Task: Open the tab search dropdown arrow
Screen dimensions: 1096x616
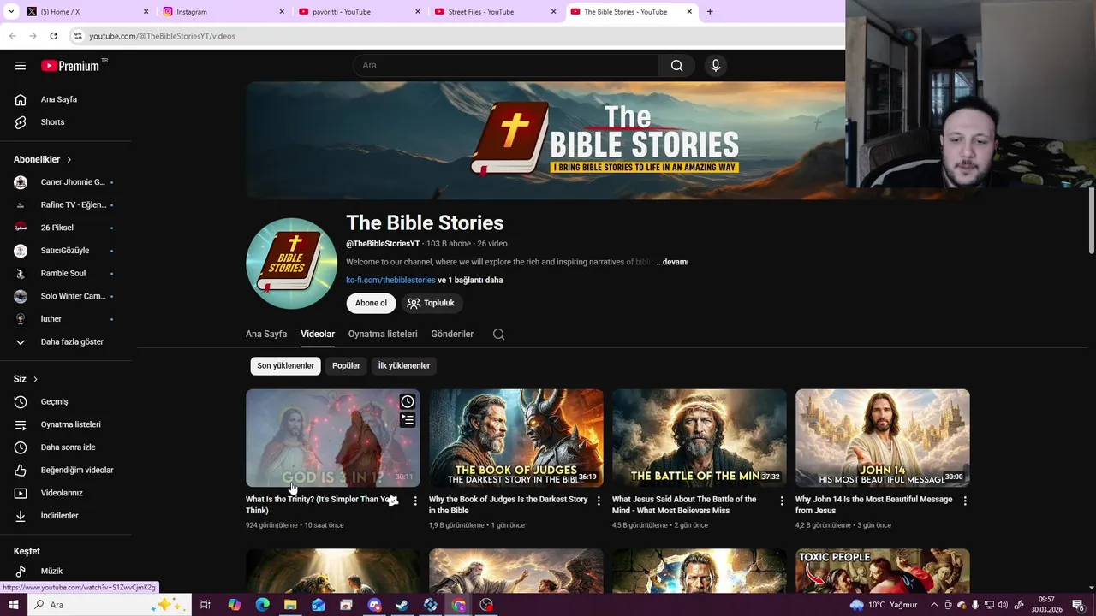Action: click(x=12, y=12)
